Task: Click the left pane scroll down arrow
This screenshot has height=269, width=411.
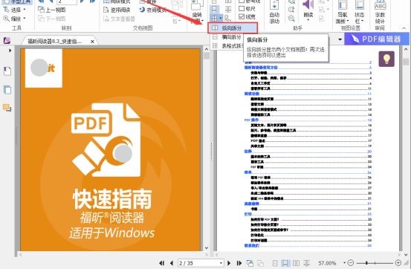Action: [207, 247]
